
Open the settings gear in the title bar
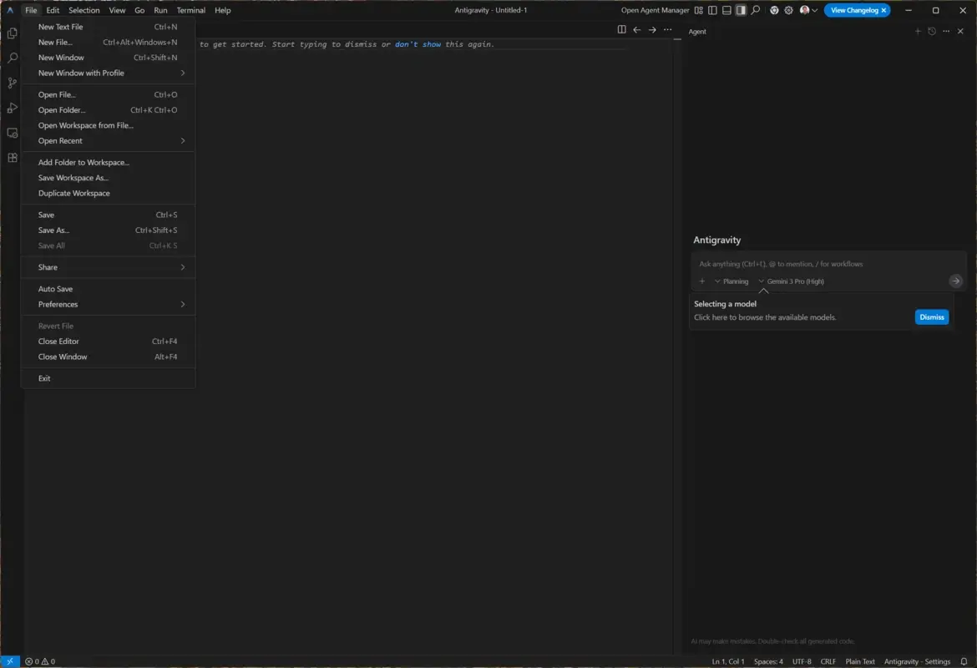tap(788, 9)
